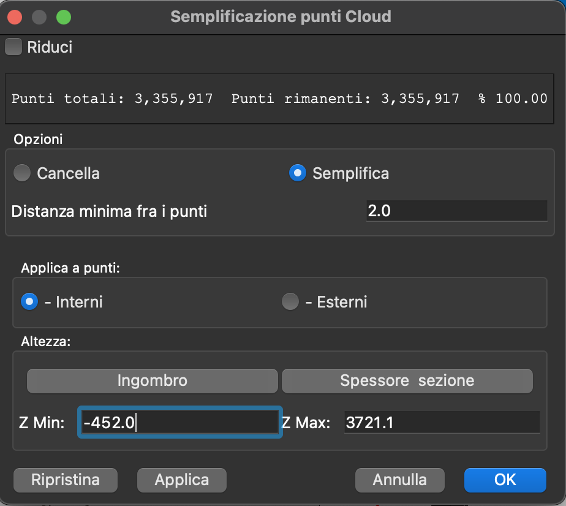Choose the Interni points option
This screenshot has height=506, width=566.
click(29, 301)
